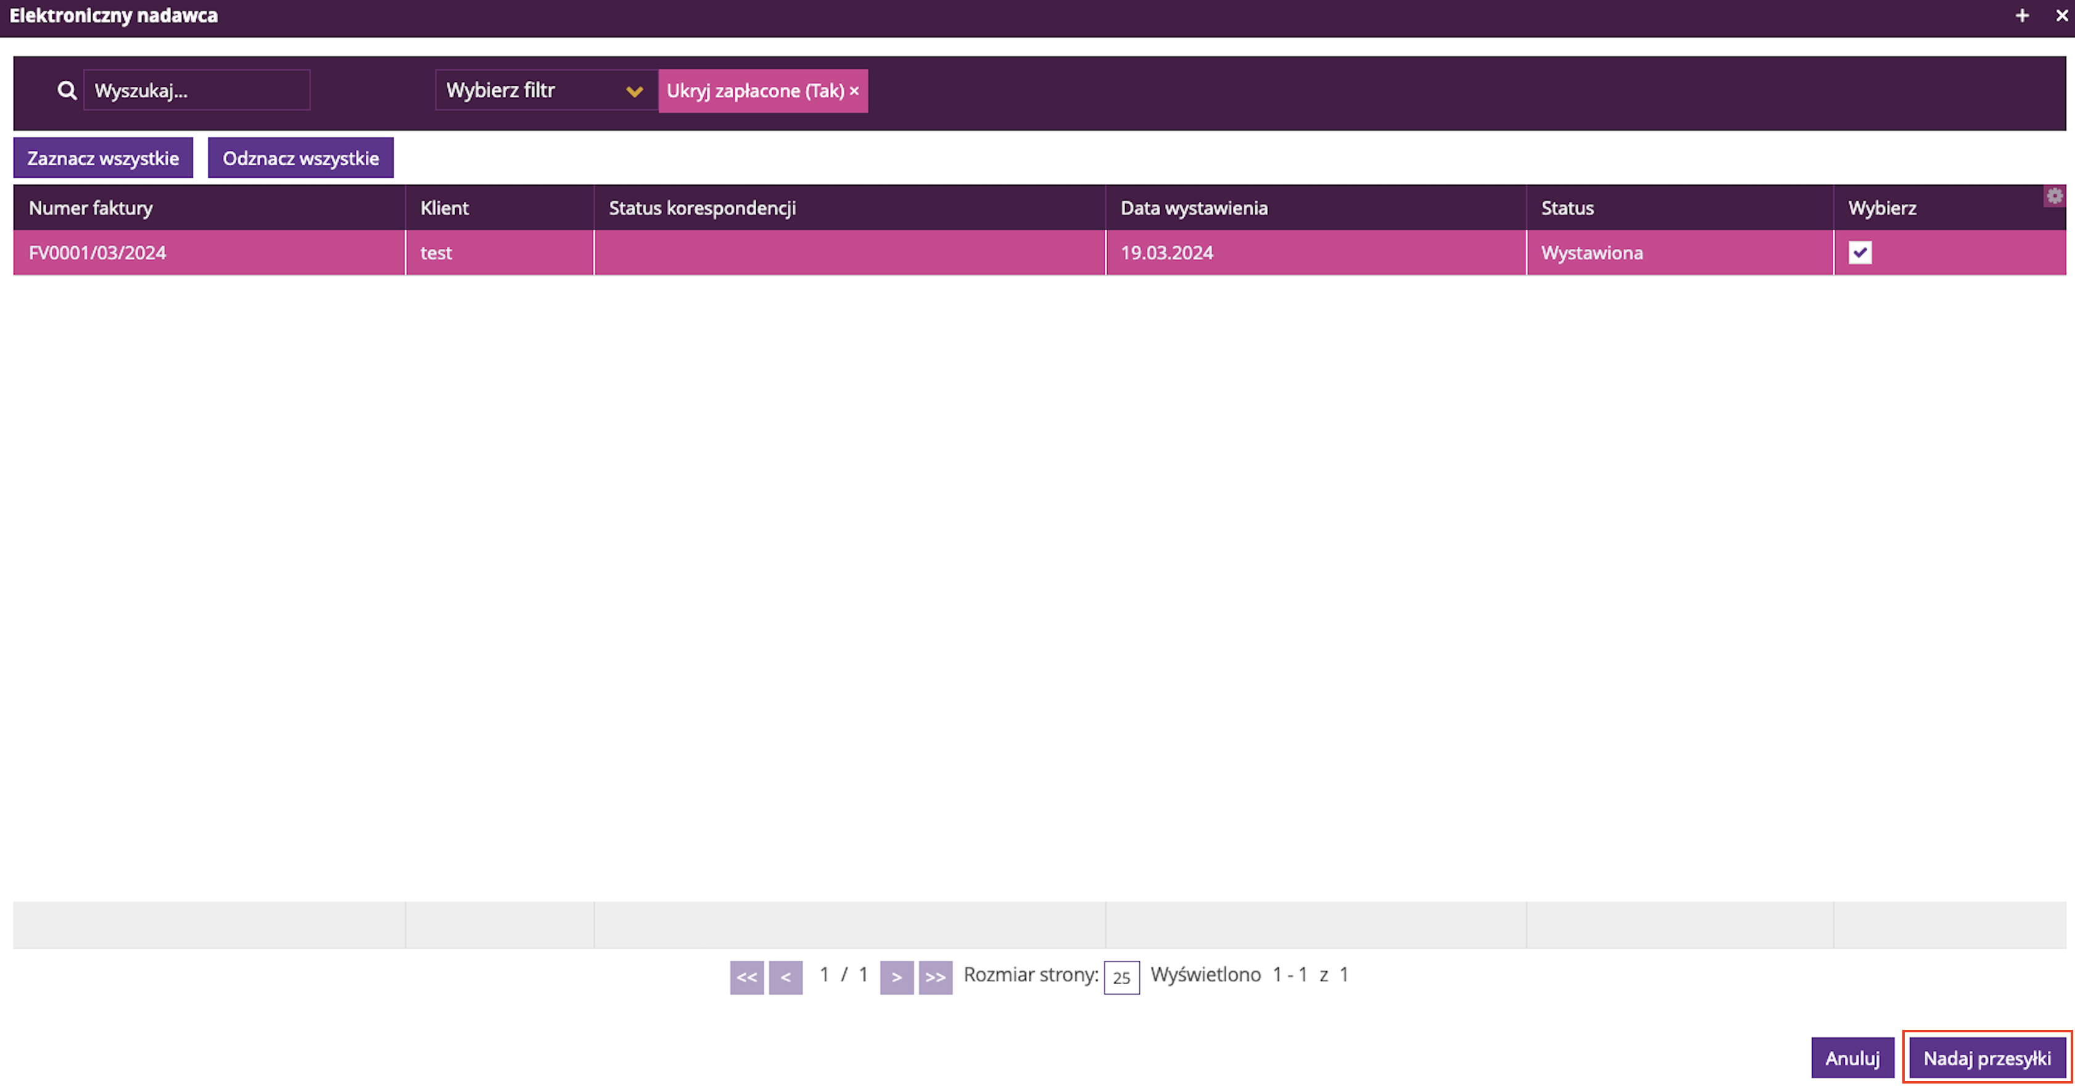Sort by Numer faktury column header
Image resolution: width=2075 pixels, height=1086 pixels.
pyautogui.click(x=91, y=208)
